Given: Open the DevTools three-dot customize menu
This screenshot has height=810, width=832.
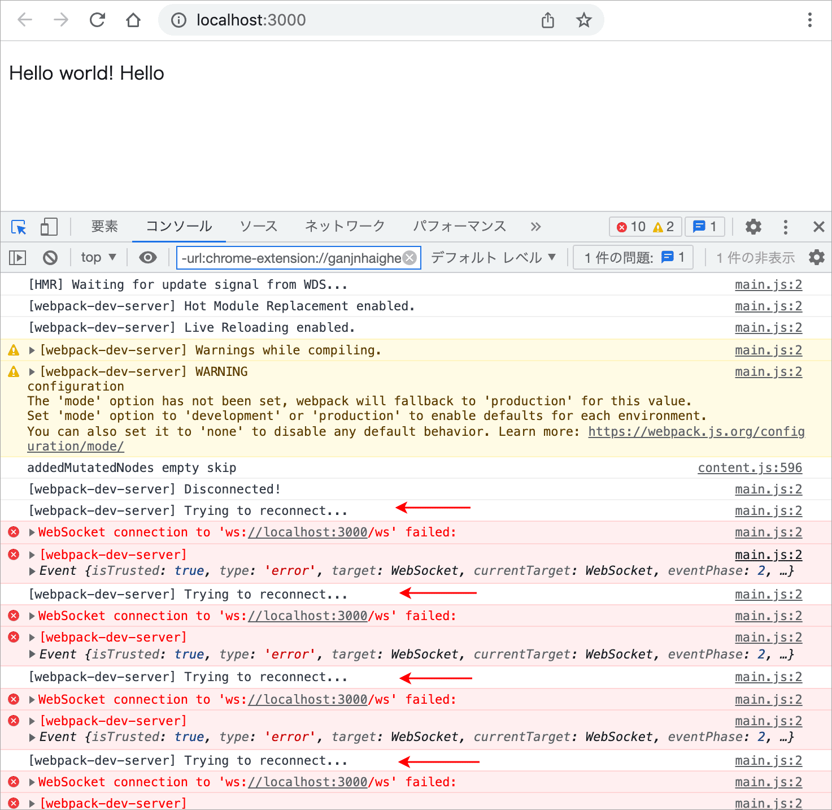Looking at the screenshot, I should coord(785,227).
